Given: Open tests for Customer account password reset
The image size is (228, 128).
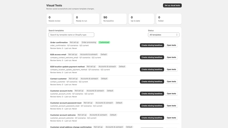Looking at the screenshot, I should pos(171,106).
